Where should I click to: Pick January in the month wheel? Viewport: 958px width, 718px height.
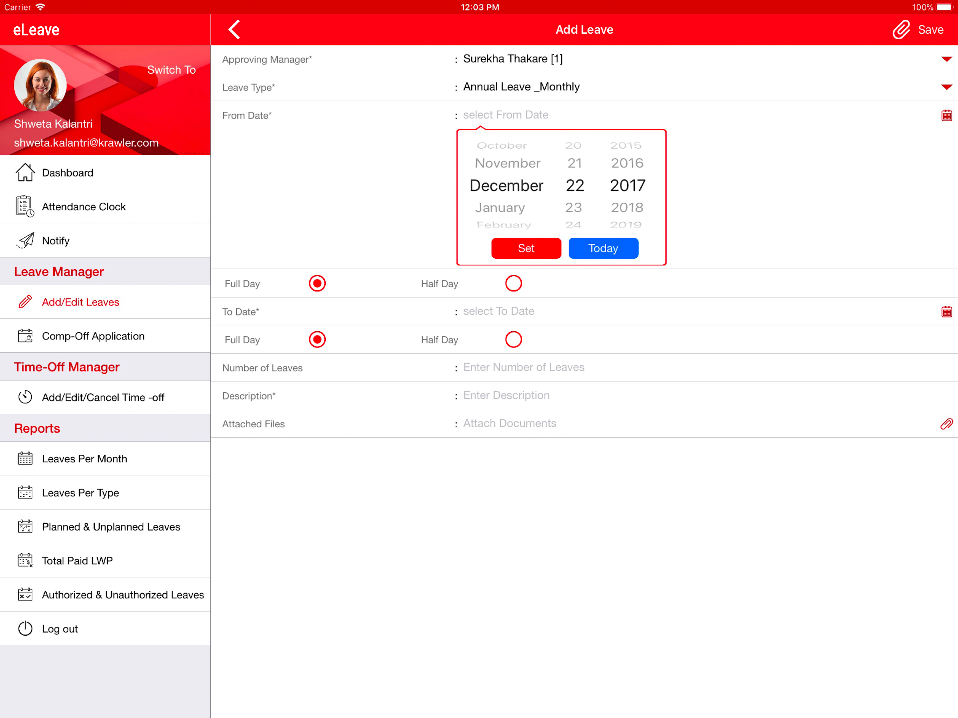500,208
